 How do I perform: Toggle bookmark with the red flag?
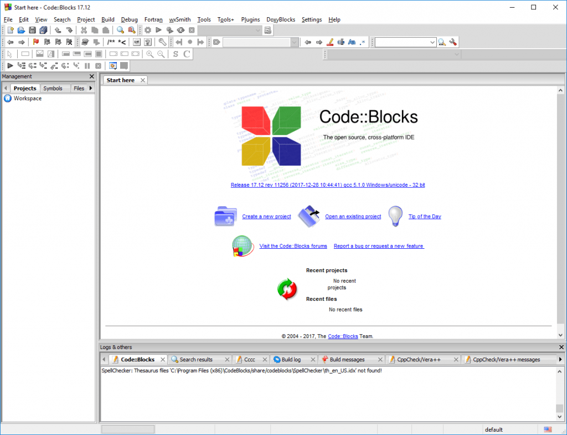[36, 42]
